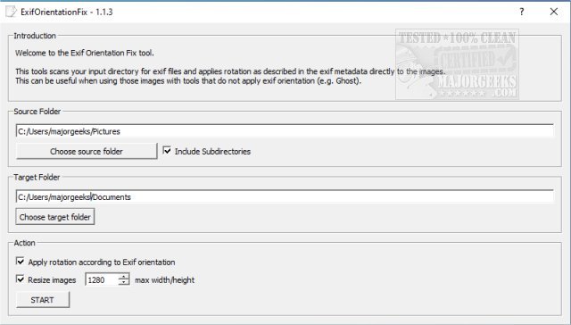The height and width of the screenshot is (325, 571).
Task: Click into the Target Folder path field
Action: pos(285,197)
